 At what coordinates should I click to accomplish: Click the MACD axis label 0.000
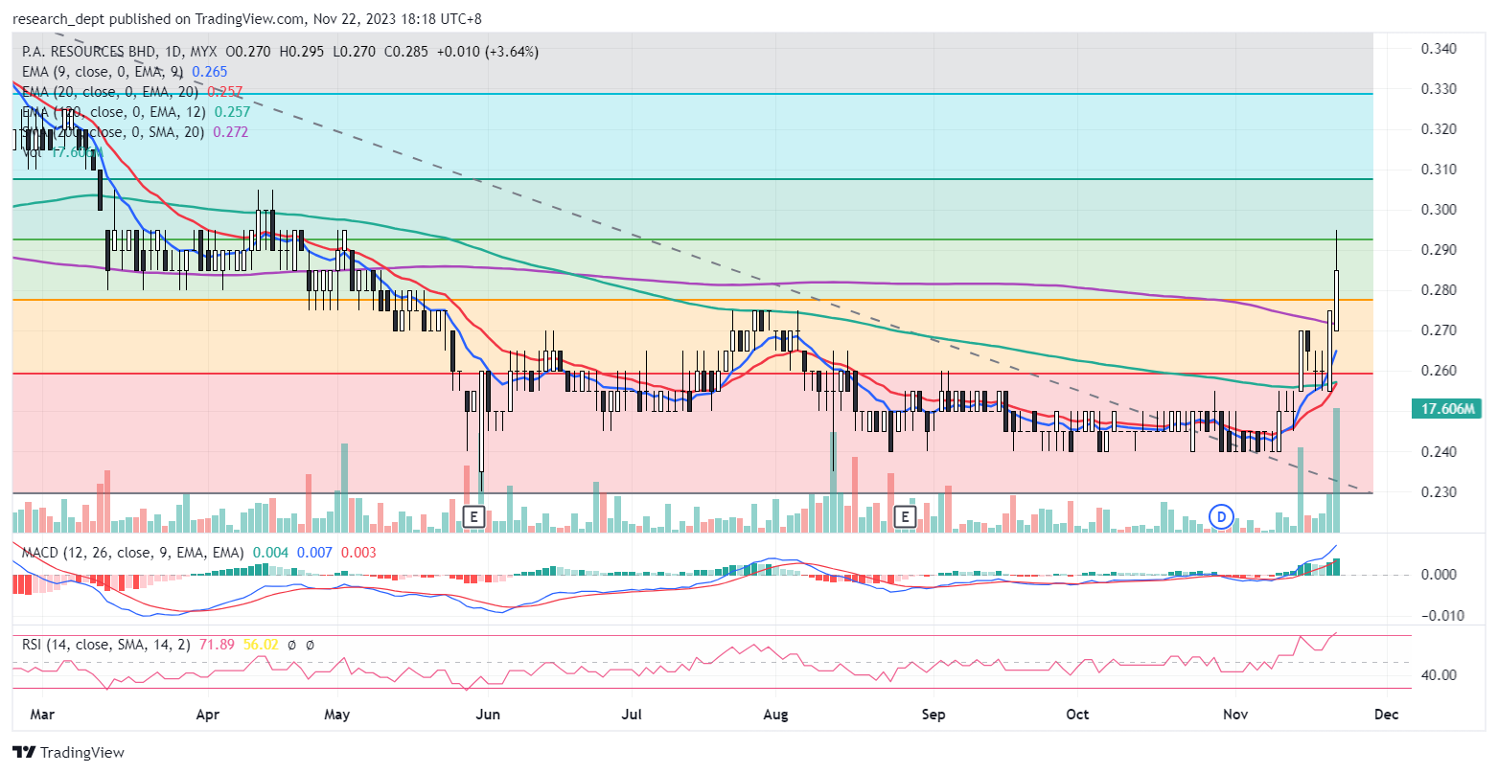click(1439, 575)
